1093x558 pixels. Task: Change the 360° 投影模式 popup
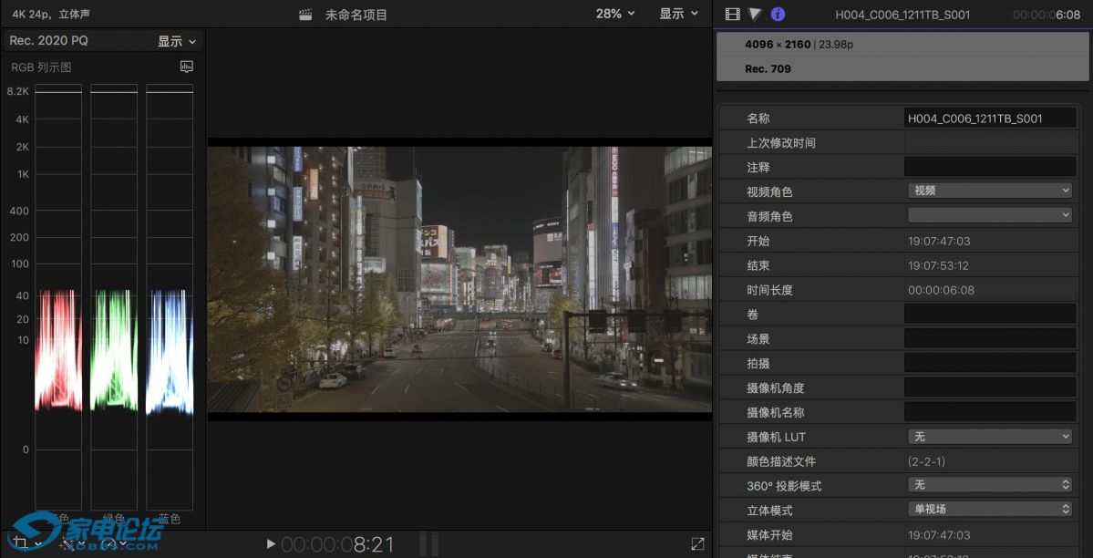990,485
